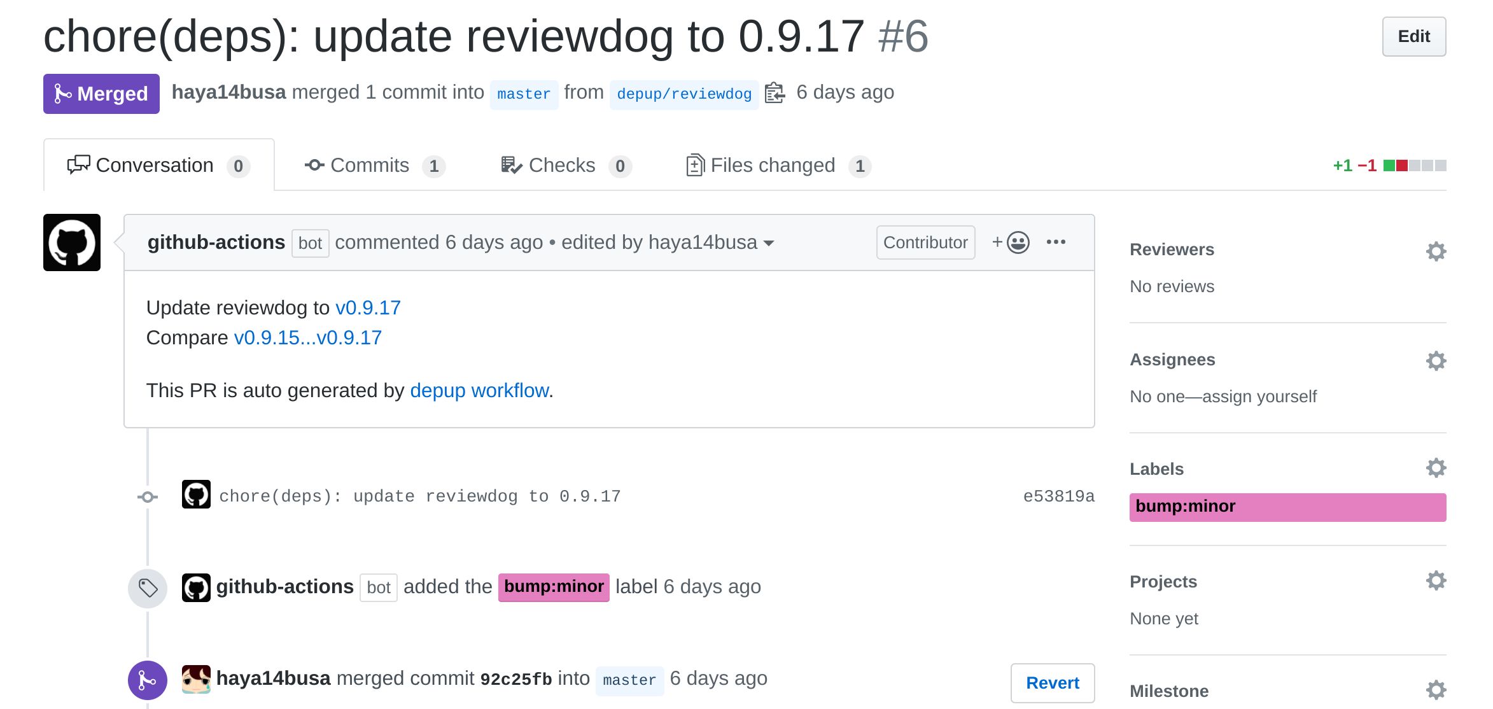The height and width of the screenshot is (709, 1493).
Task: Open the depup/reviewdog branch link
Action: [683, 94]
